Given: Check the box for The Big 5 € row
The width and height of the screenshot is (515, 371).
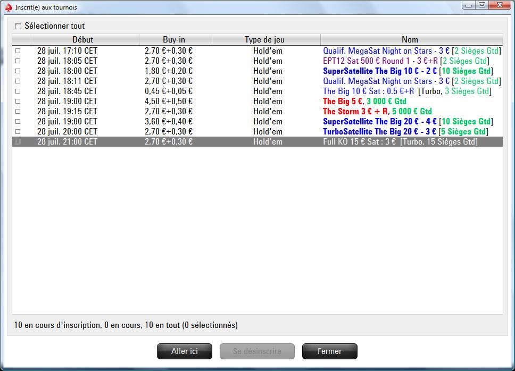Looking at the screenshot, I should [x=18, y=102].
